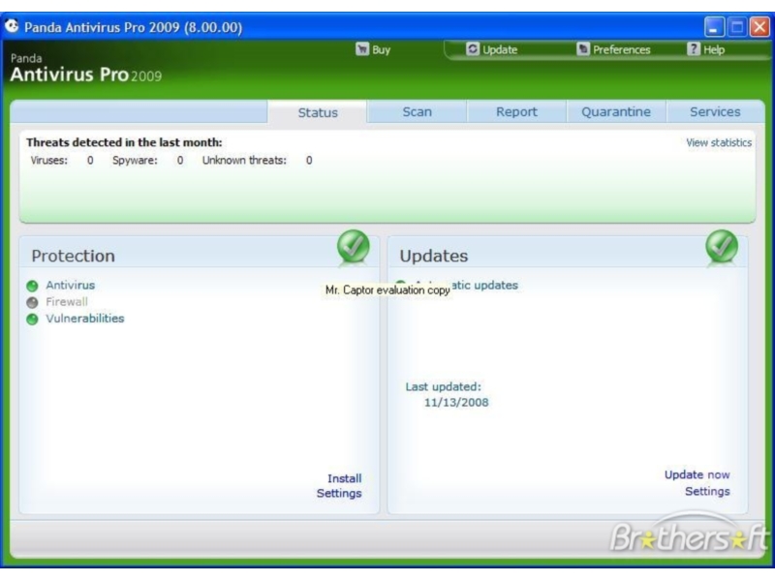
Task: Click the 'Viruses:' count label
Action: pyautogui.click(x=49, y=160)
